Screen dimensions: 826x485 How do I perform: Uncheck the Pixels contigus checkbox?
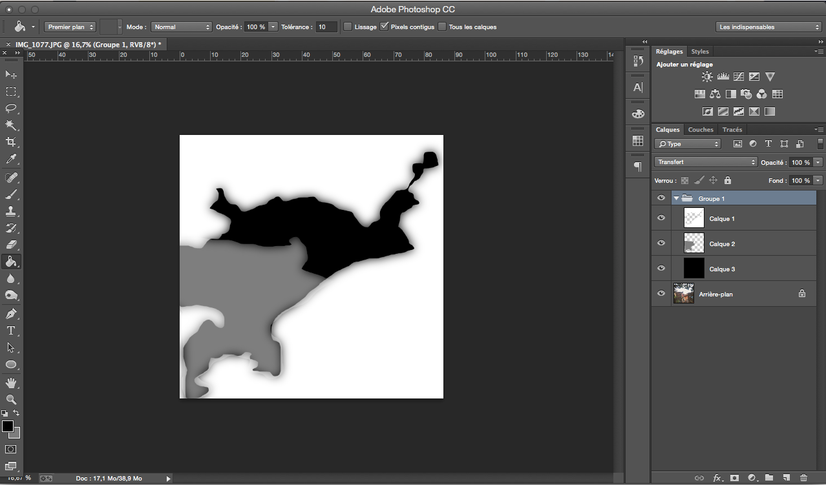(x=385, y=26)
